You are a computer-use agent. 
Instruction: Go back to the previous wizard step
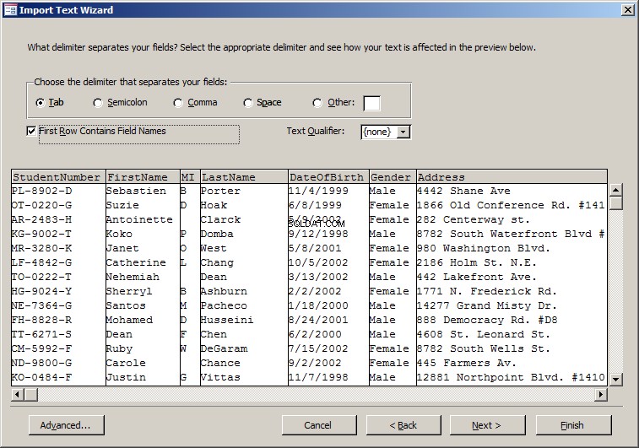pos(403,425)
